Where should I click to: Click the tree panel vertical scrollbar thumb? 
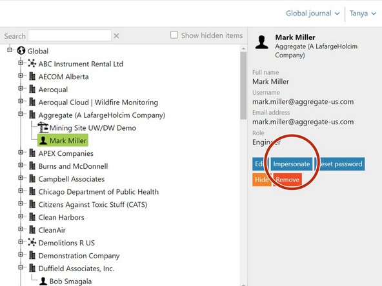click(x=243, y=86)
